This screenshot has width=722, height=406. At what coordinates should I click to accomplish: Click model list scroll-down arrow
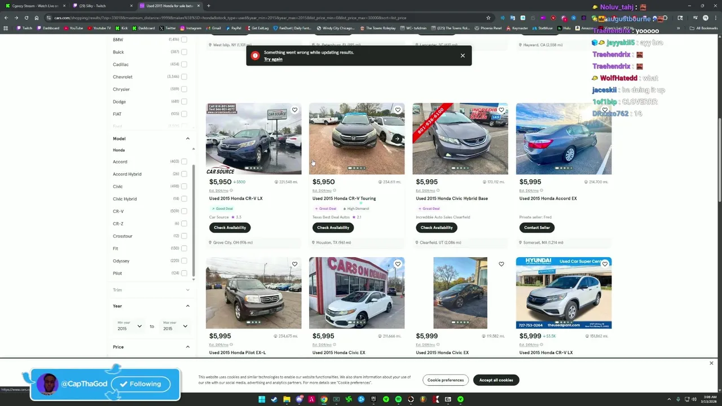(x=193, y=279)
